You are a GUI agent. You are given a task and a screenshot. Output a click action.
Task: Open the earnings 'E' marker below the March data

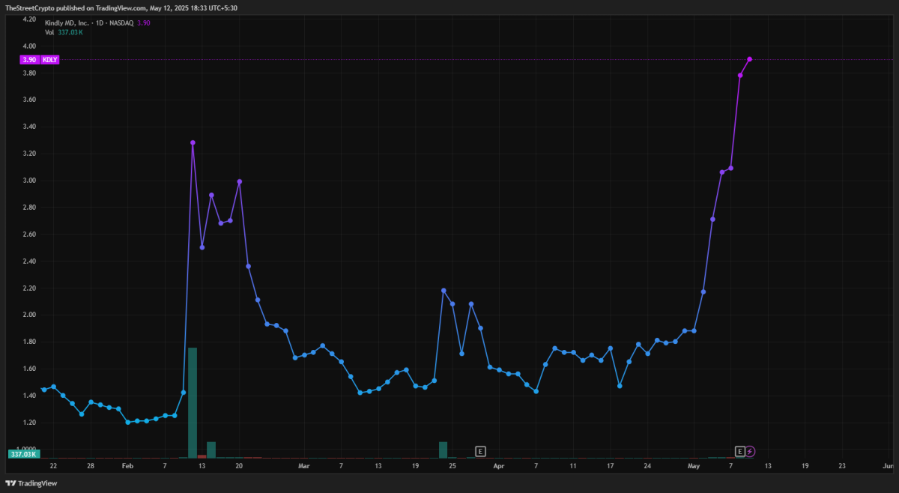(x=480, y=451)
